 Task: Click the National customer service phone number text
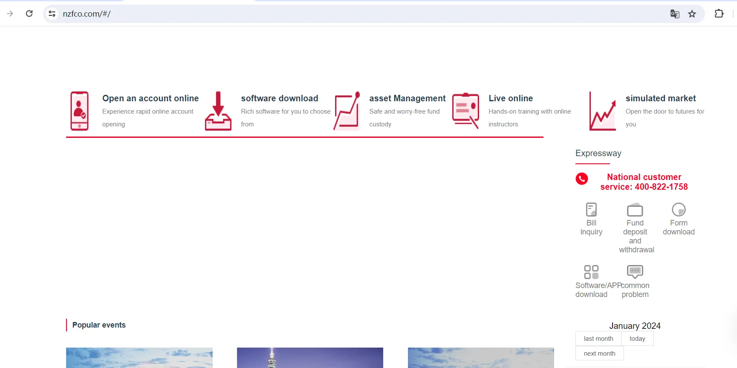point(644,182)
